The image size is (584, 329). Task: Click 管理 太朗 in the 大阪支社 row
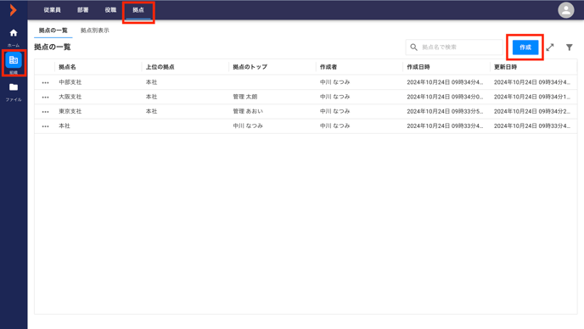click(x=245, y=97)
